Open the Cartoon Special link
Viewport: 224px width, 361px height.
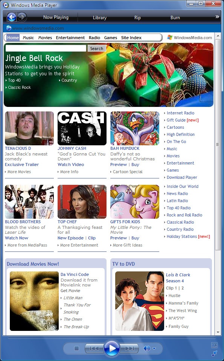click(128, 172)
